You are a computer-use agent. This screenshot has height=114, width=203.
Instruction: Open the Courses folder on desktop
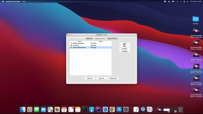[x=196, y=20]
